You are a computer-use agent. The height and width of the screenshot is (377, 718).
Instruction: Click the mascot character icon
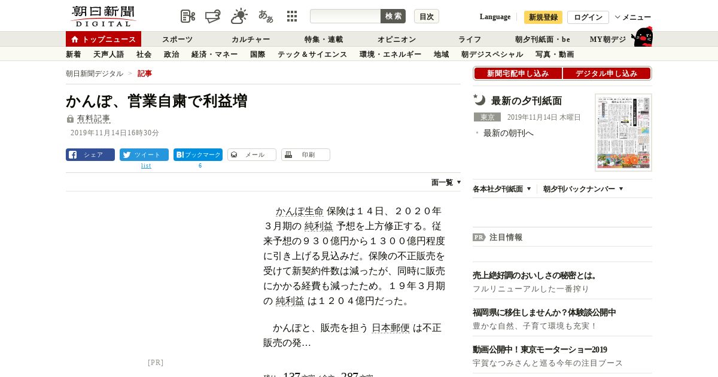(x=642, y=37)
